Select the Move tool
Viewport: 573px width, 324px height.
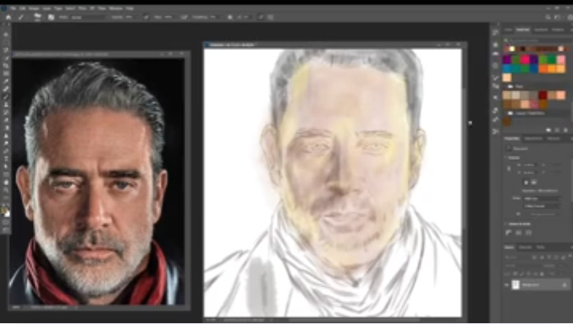click(x=5, y=35)
